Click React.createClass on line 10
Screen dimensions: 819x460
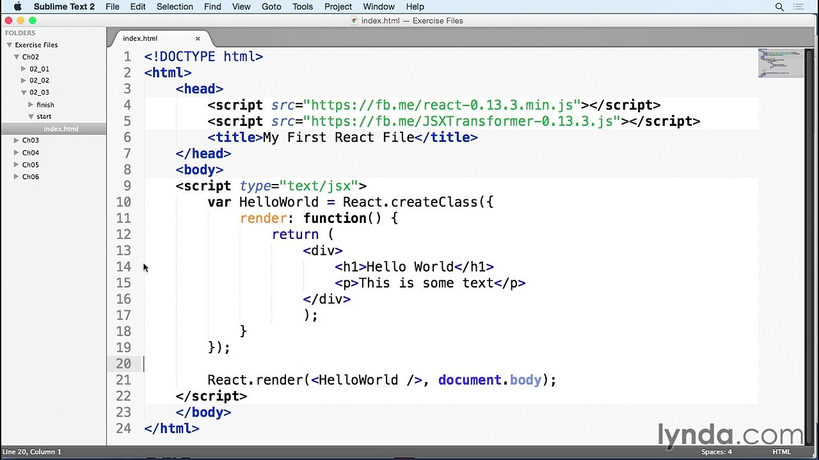point(410,203)
